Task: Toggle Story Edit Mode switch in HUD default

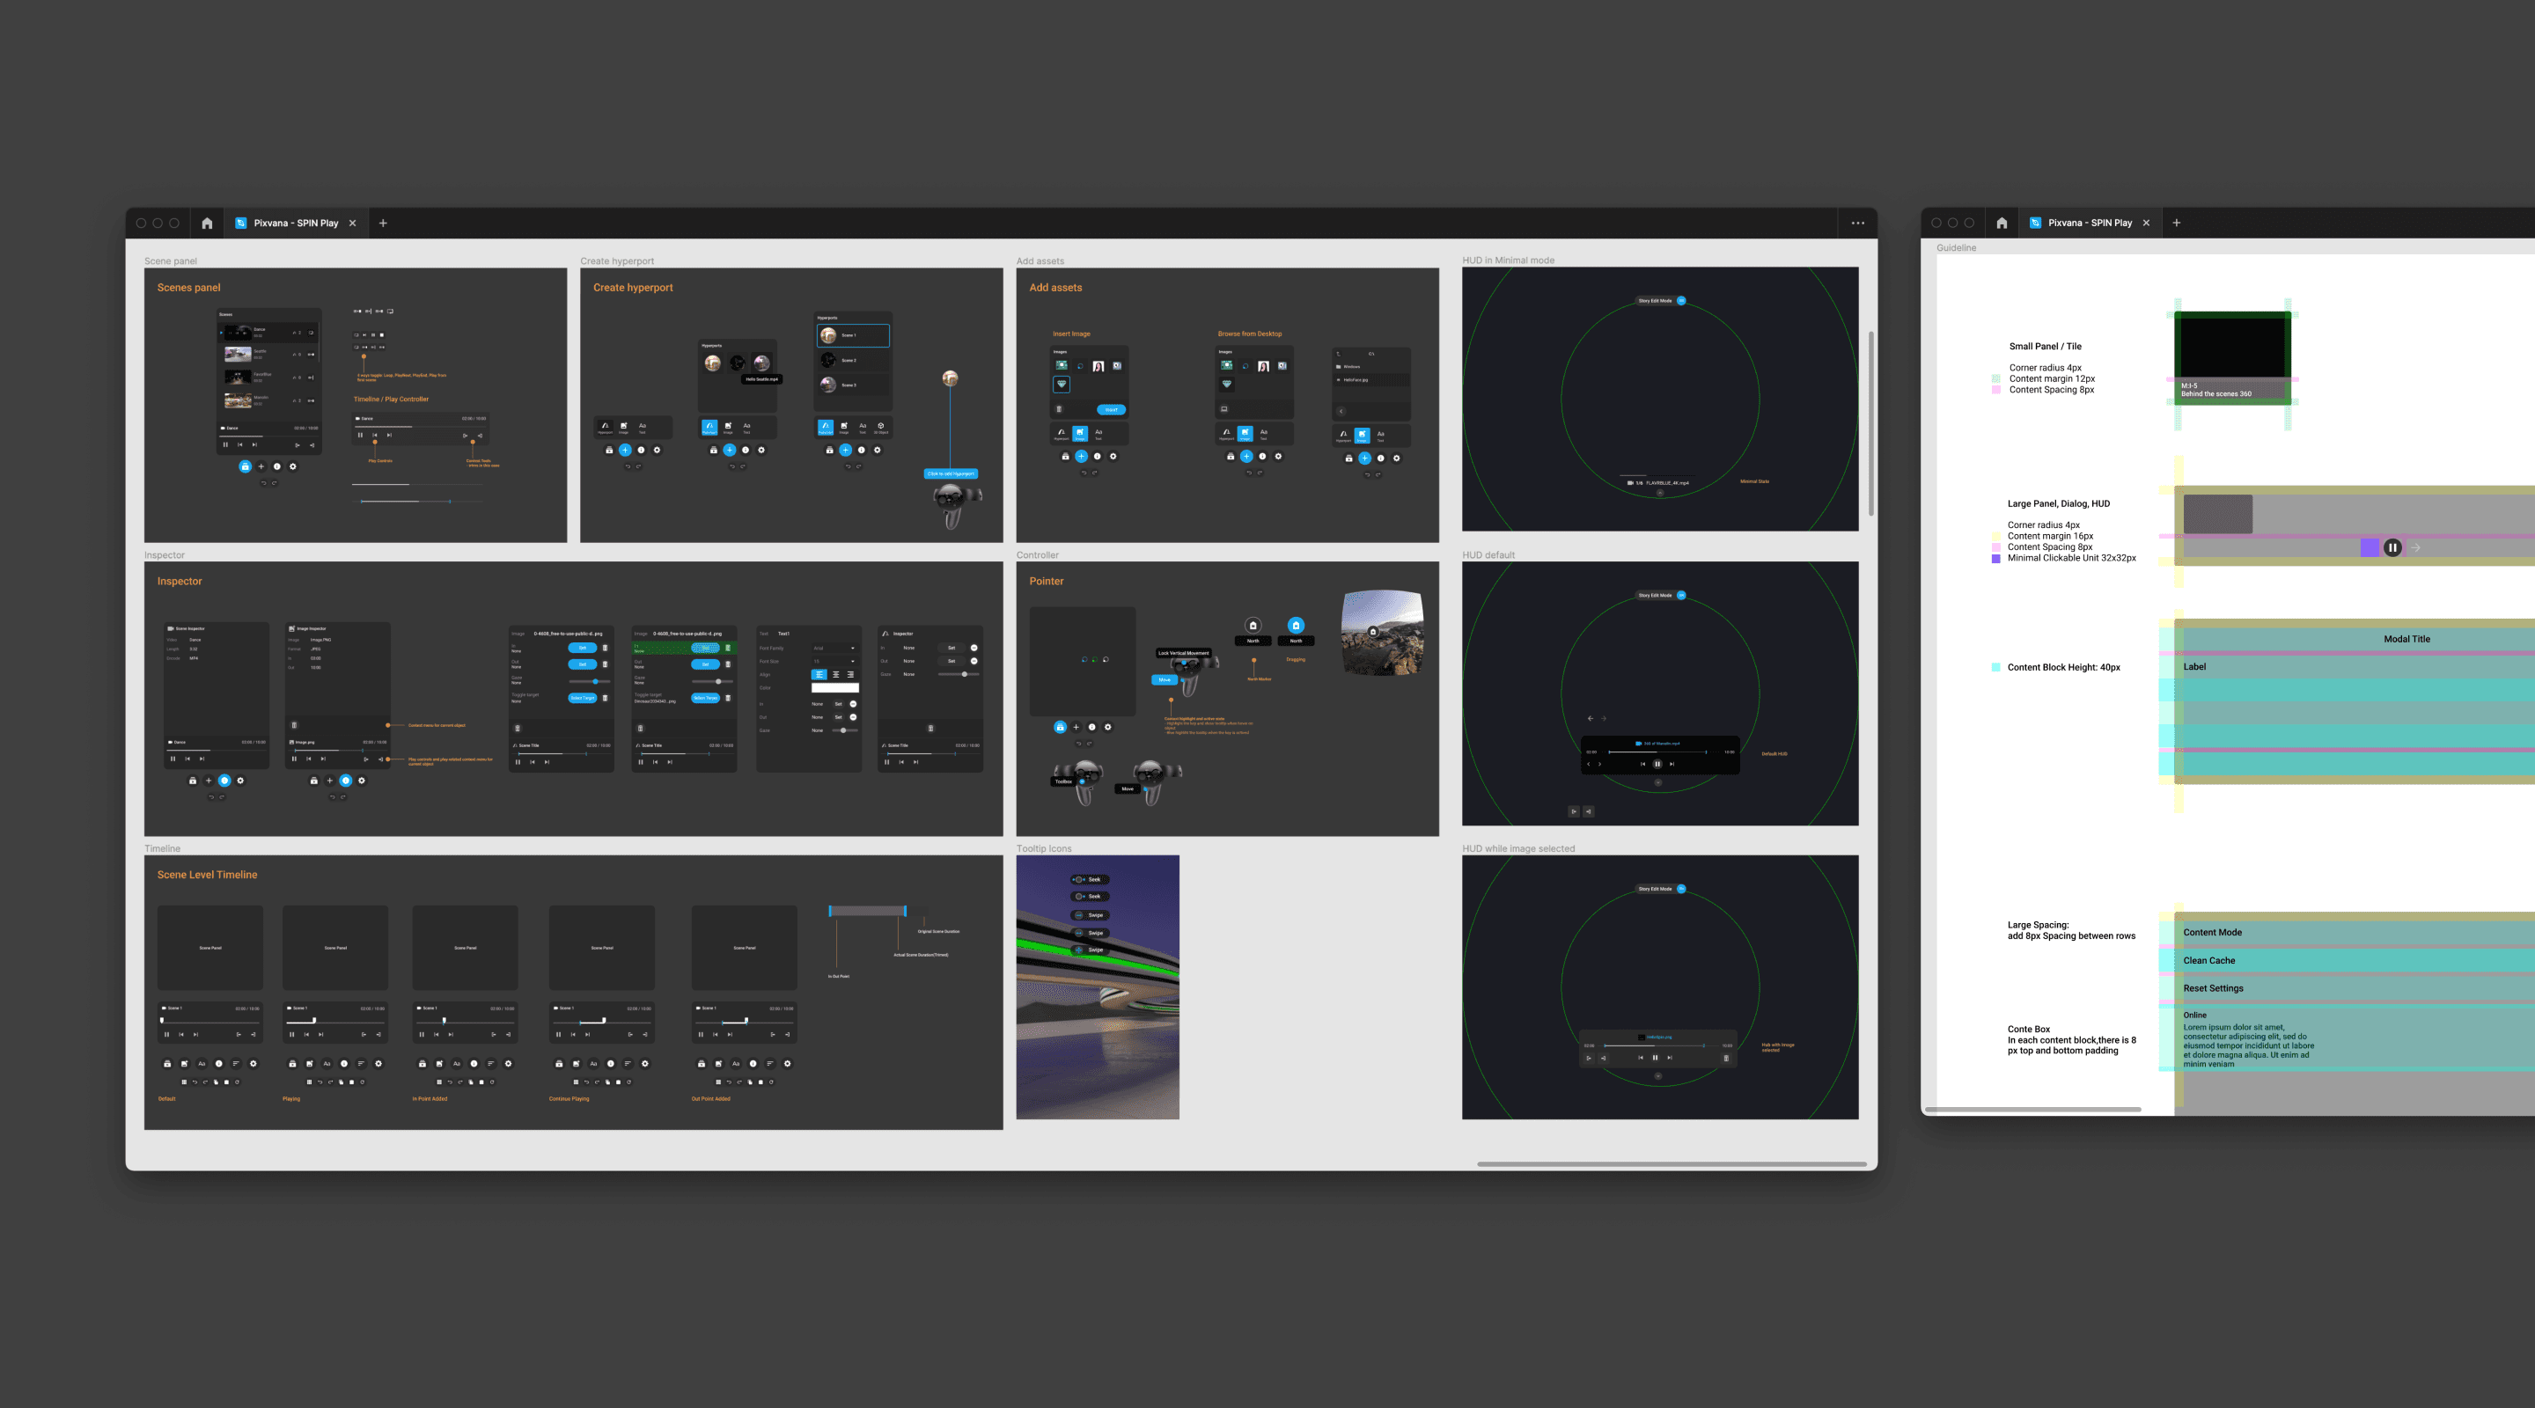Action: pyautogui.click(x=1682, y=595)
